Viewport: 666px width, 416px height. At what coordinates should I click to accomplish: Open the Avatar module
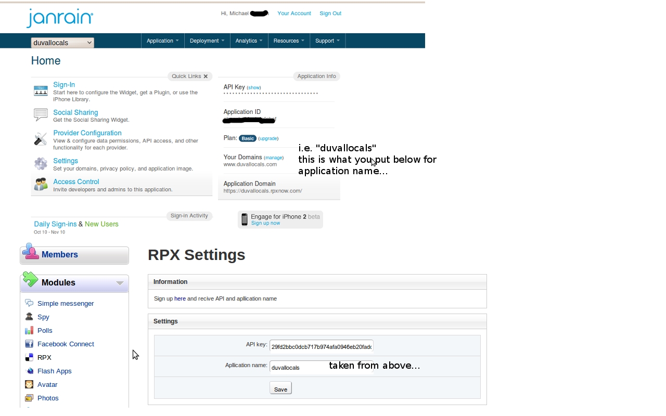point(47,384)
